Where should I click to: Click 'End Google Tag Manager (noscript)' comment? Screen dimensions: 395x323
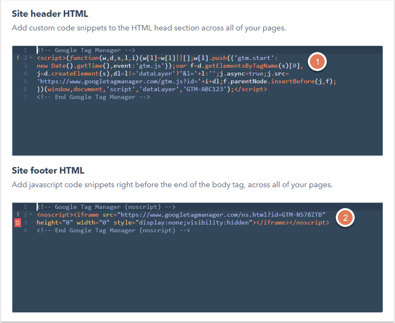point(113,230)
